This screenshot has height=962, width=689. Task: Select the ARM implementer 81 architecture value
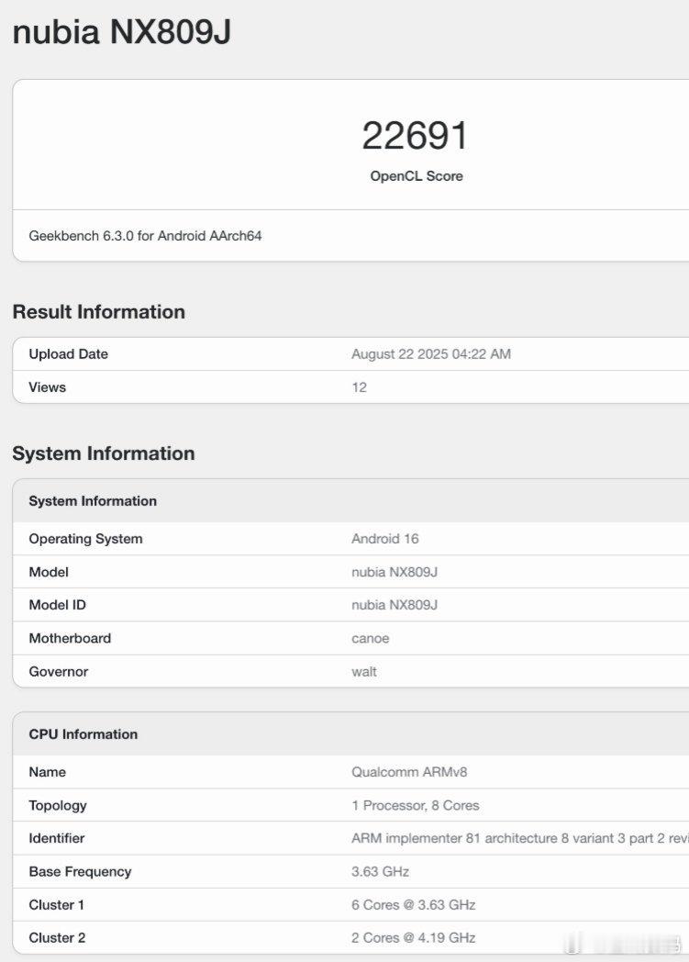pos(520,838)
